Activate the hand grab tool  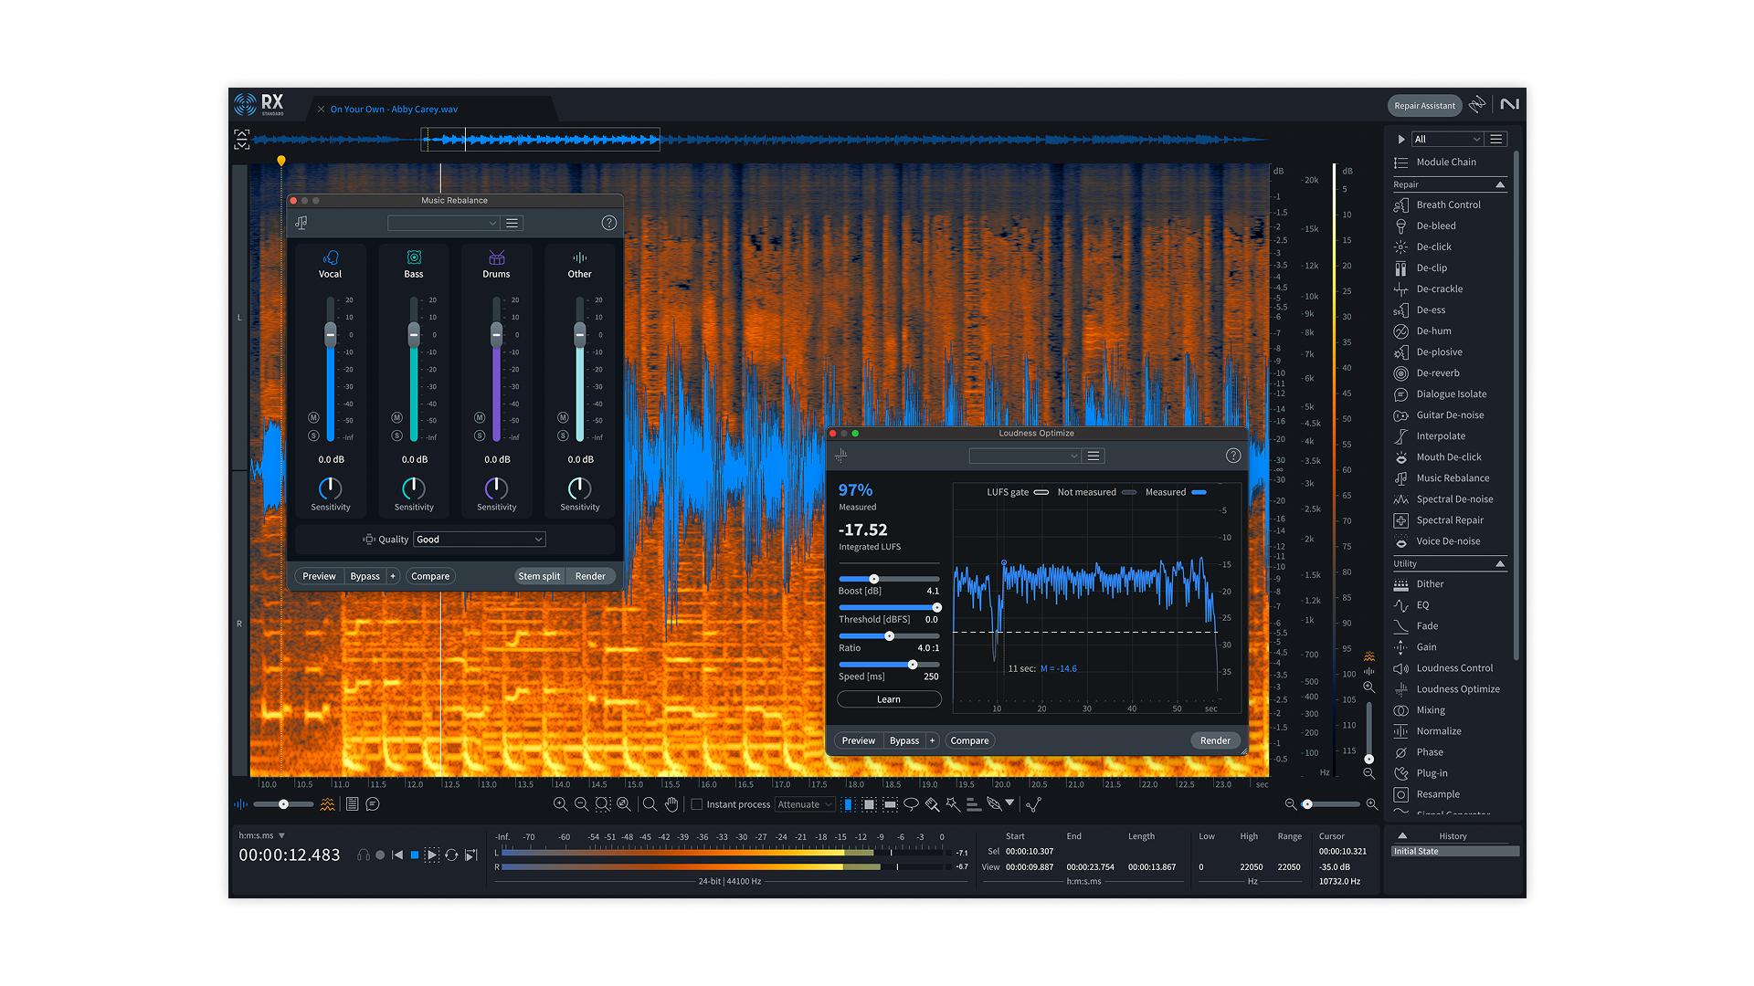click(x=671, y=804)
